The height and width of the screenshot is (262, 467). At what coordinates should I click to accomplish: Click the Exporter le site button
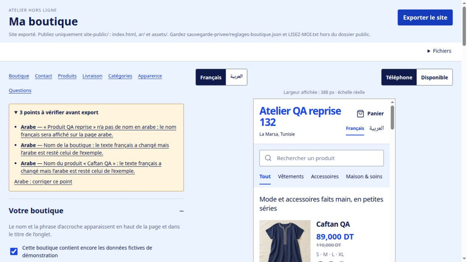[x=425, y=18]
